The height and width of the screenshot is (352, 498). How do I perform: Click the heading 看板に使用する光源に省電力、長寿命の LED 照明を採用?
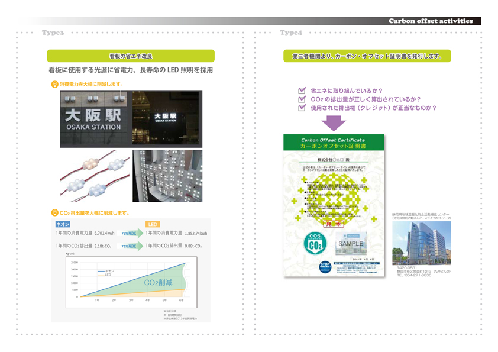pos(131,70)
